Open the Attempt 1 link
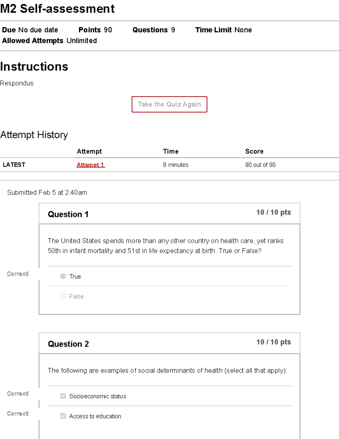The height and width of the screenshot is (439, 339). [x=90, y=165]
